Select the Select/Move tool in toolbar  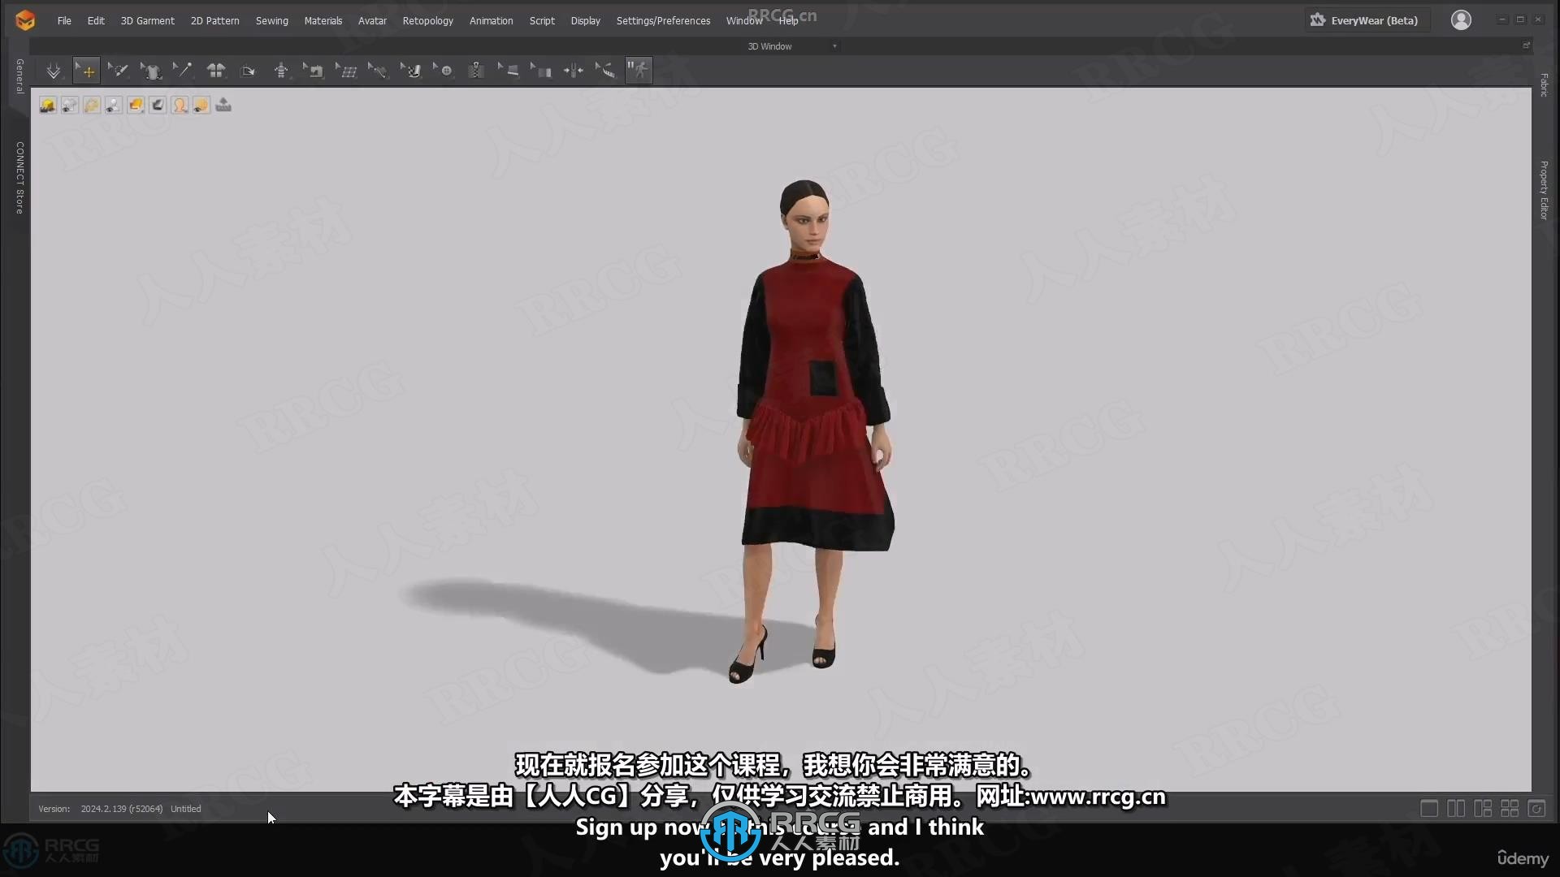[x=86, y=71]
